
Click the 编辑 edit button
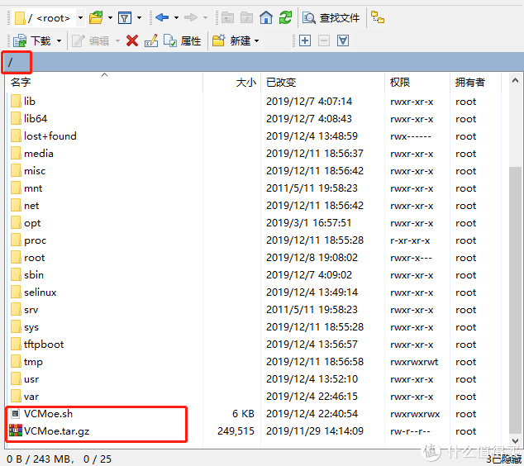pyautogui.click(x=91, y=41)
